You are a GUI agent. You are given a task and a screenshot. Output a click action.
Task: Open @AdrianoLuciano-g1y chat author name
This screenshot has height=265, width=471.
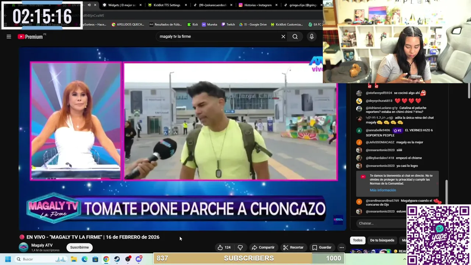[382, 108]
